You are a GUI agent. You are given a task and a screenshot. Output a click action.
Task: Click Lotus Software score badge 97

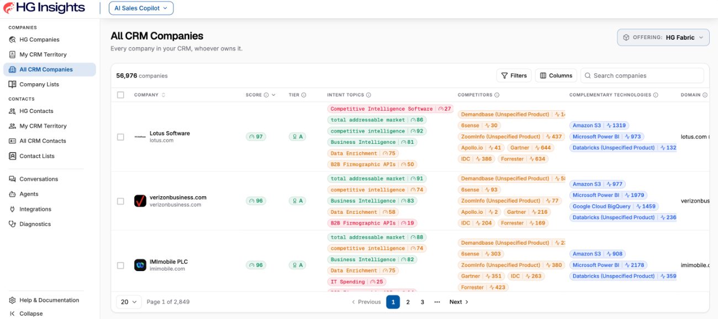(x=256, y=137)
